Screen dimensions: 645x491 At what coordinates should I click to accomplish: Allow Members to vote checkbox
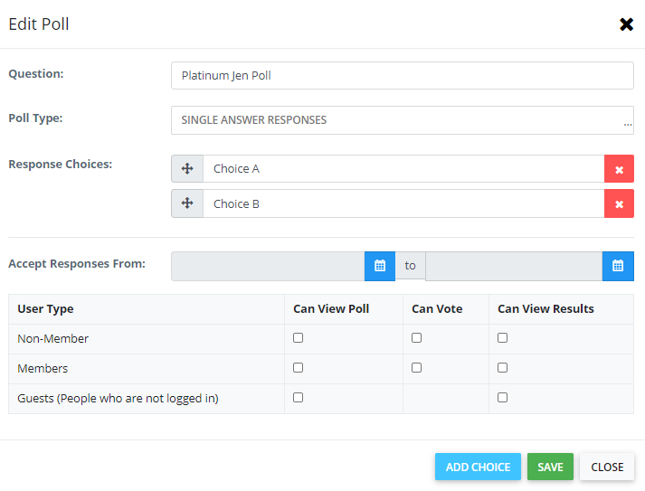pyautogui.click(x=417, y=368)
